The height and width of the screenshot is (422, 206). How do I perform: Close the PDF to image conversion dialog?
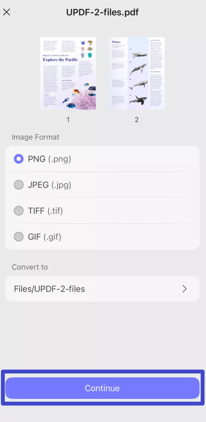tap(6, 12)
